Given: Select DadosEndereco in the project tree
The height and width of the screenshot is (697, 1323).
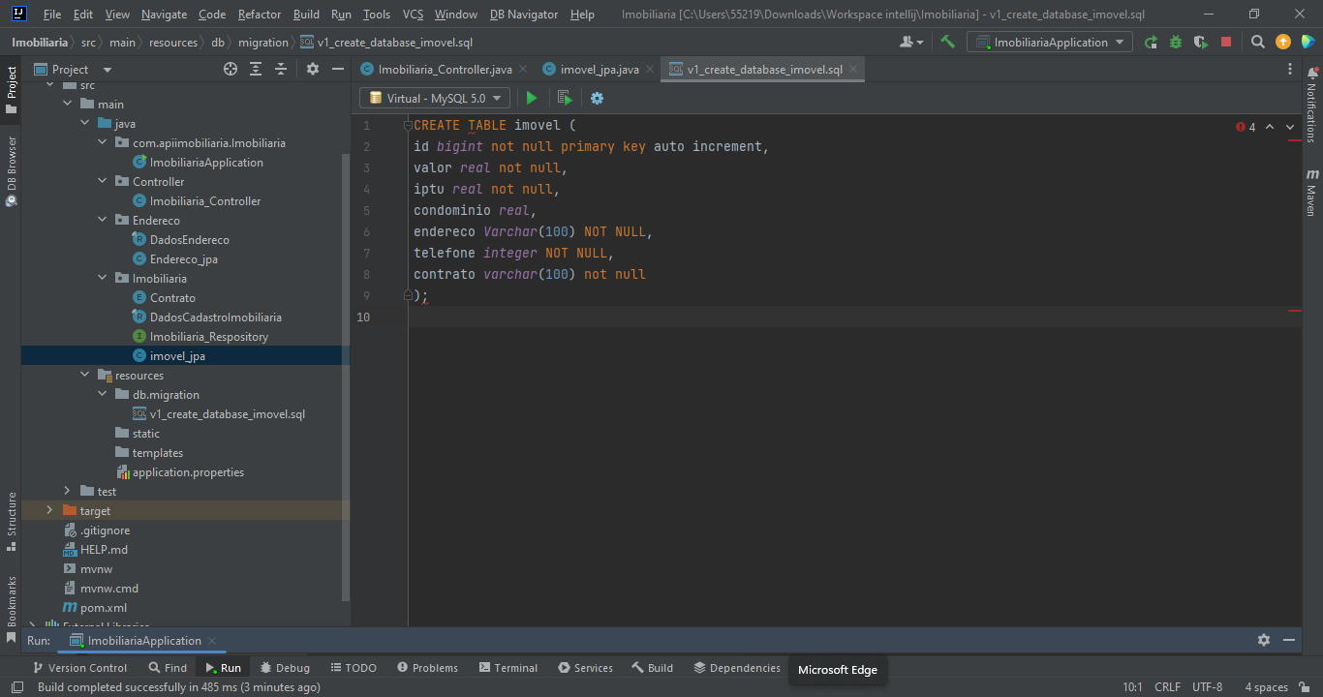Looking at the screenshot, I should 181,239.
